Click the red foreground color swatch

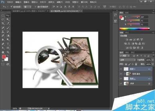coord(4,57)
